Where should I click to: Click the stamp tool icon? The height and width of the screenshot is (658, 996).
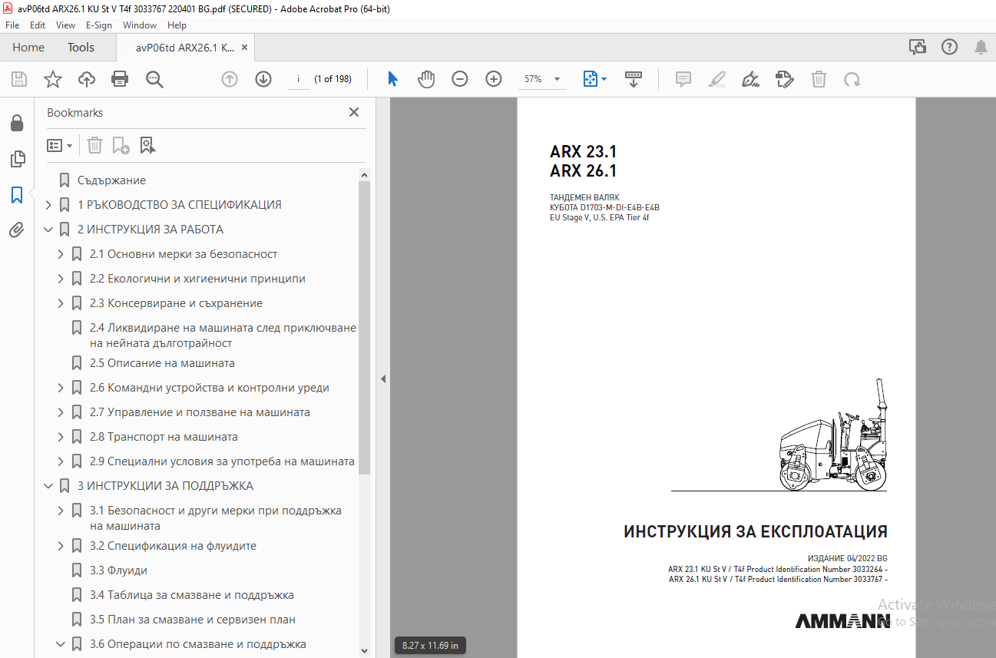(x=784, y=79)
